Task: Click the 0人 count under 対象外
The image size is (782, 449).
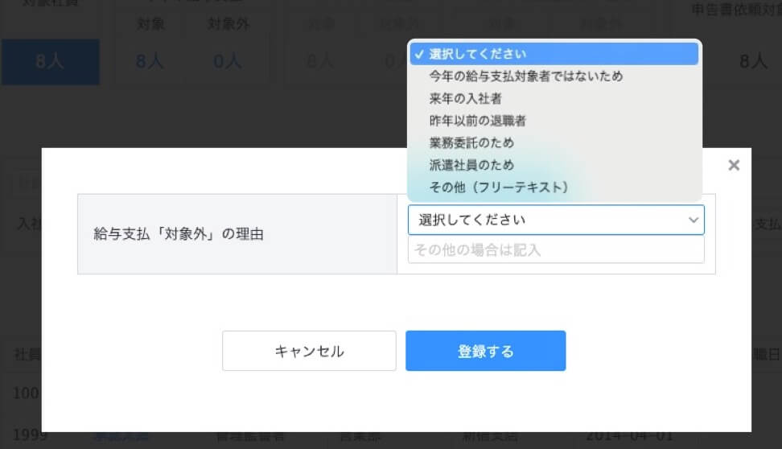Action: [x=228, y=61]
